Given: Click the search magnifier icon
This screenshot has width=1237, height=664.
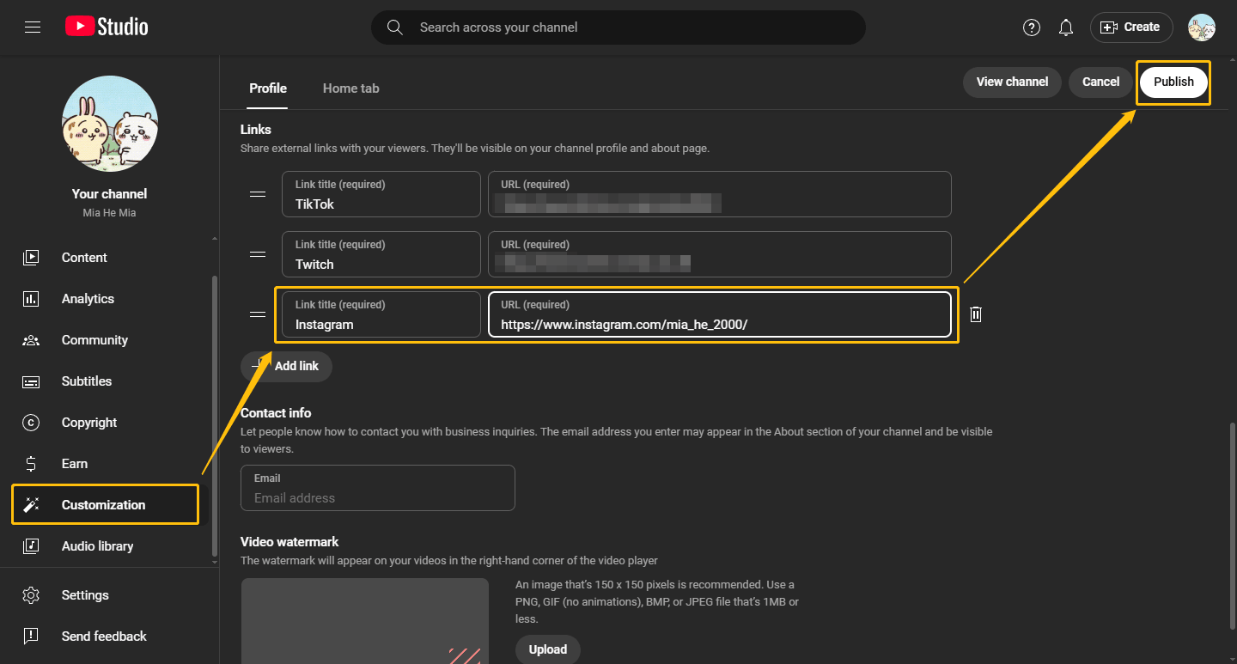Looking at the screenshot, I should [x=395, y=27].
